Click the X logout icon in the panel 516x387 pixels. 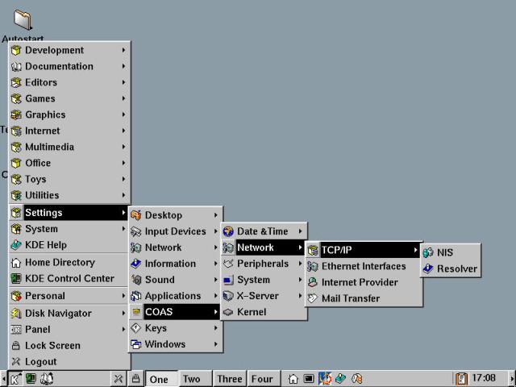coord(119,378)
